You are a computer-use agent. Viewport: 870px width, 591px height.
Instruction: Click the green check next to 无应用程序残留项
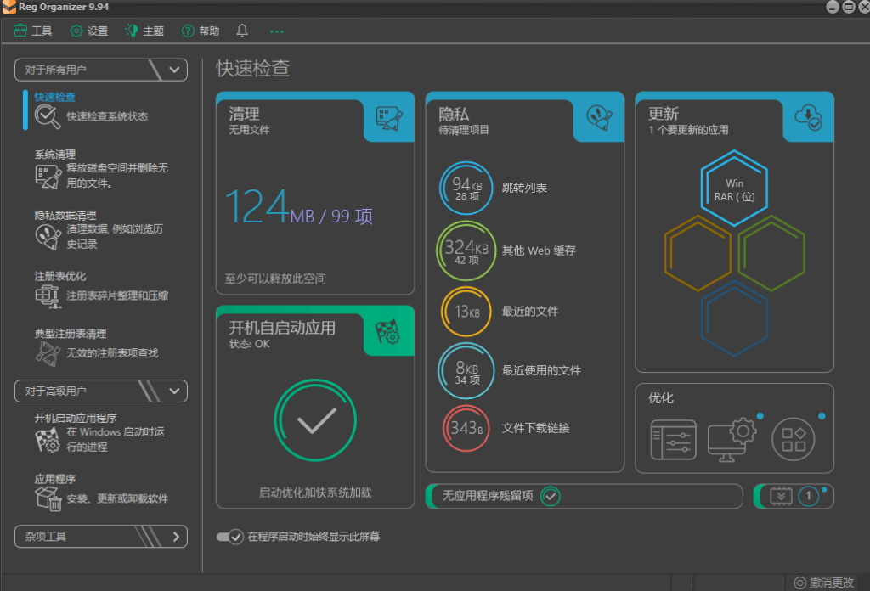point(551,496)
